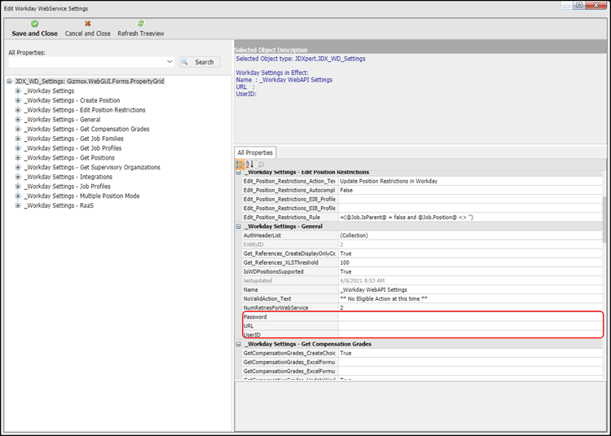Click the Save and Close label
Image resolution: width=611 pixels, height=436 pixels.
click(35, 33)
